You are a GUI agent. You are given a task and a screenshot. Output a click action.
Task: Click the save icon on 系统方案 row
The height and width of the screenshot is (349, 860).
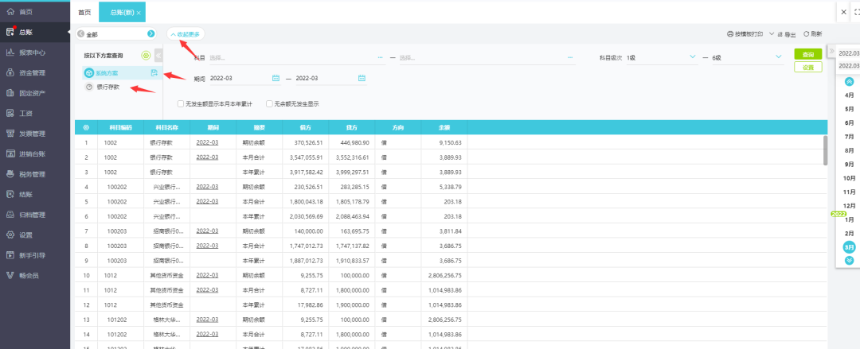click(x=154, y=73)
